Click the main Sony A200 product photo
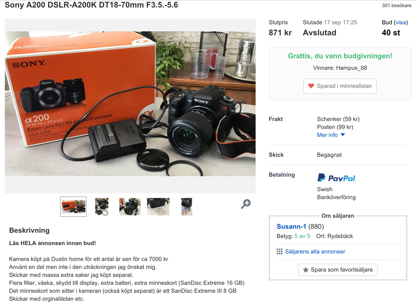This screenshot has height=306, width=417. (130, 104)
